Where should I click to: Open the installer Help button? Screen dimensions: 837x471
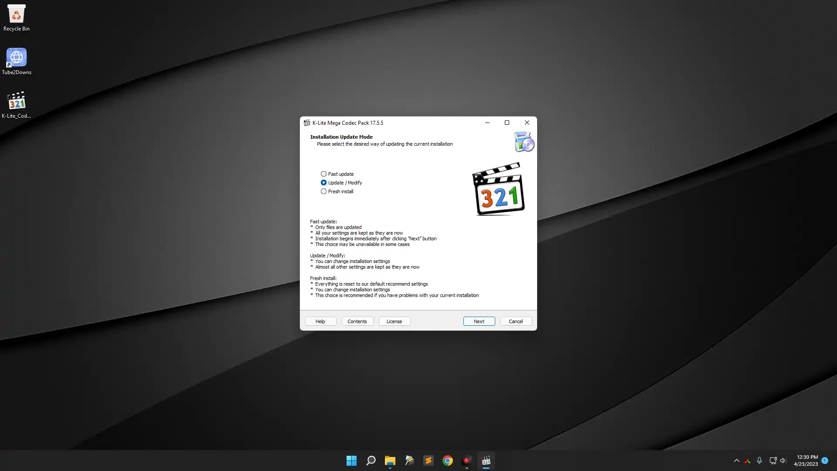pyautogui.click(x=320, y=321)
